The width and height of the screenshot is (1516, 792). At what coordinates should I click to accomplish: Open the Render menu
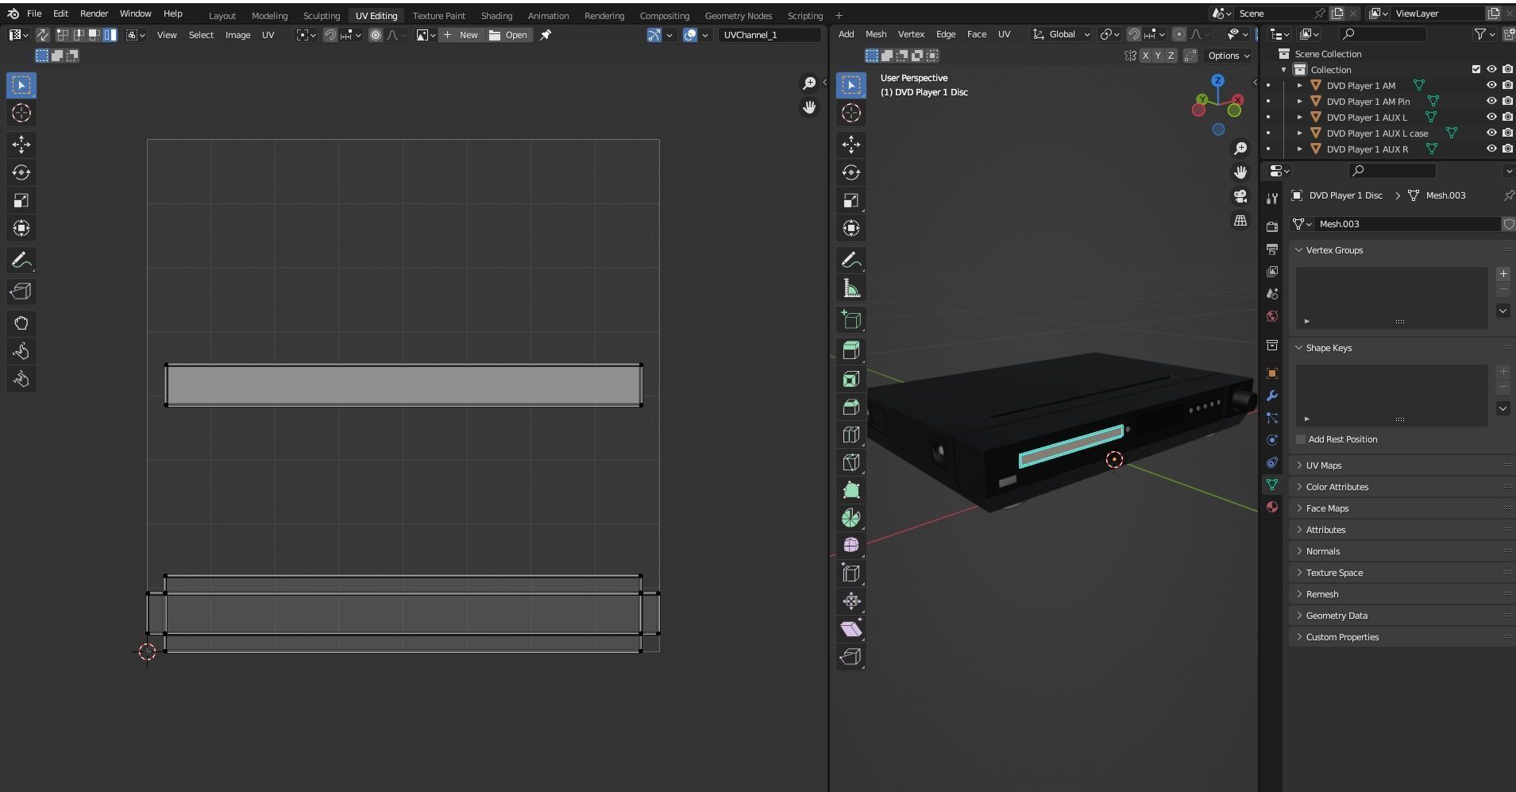coord(94,14)
